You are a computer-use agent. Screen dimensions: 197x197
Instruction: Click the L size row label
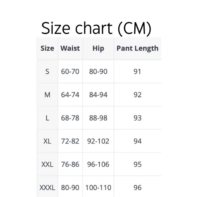47,118
